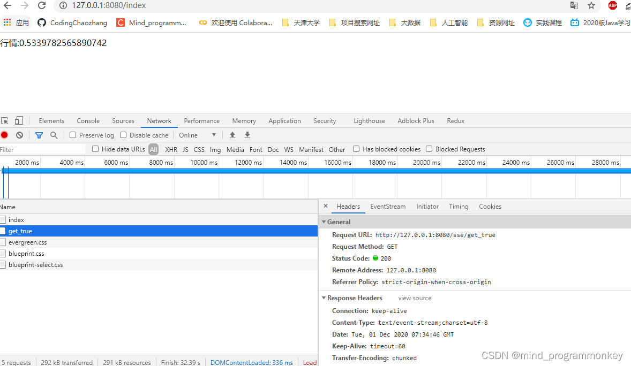Open the 2020版Java学习 bookmark
Image resolution: width=631 pixels, height=366 pixels.
(x=600, y=23)
